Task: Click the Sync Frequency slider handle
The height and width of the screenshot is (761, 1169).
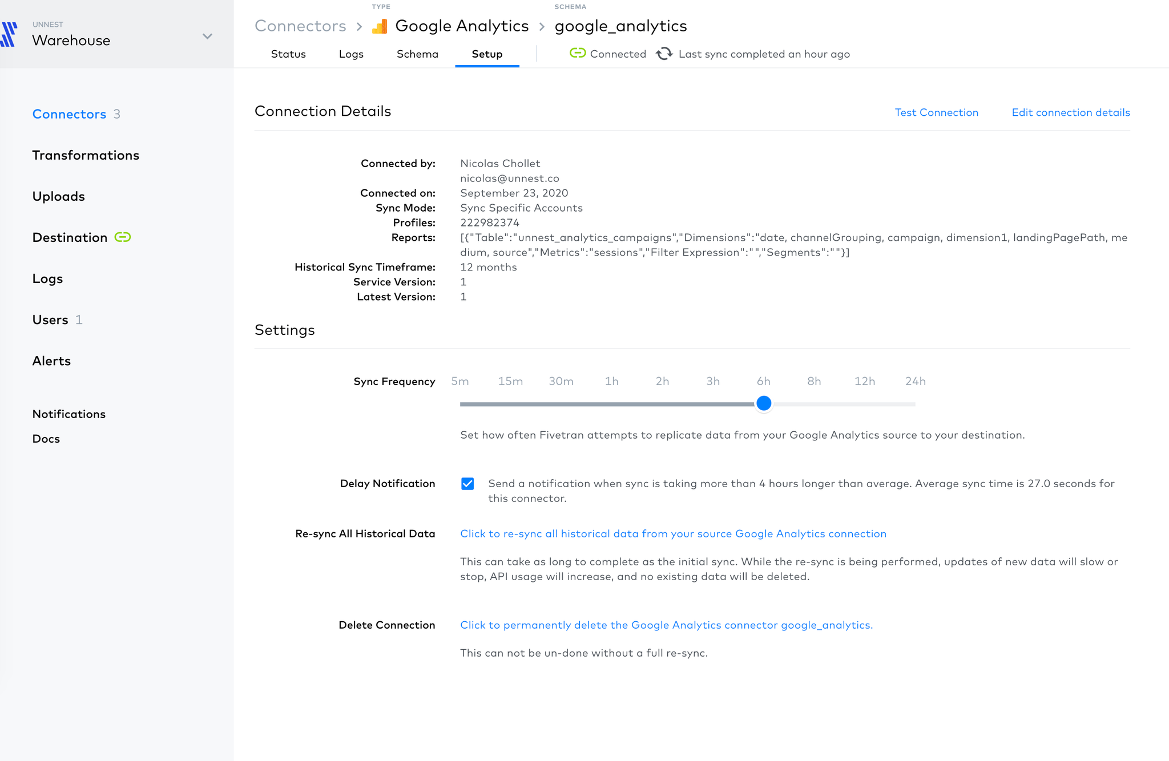Action: pyautogui.click(x=764, y=403)
